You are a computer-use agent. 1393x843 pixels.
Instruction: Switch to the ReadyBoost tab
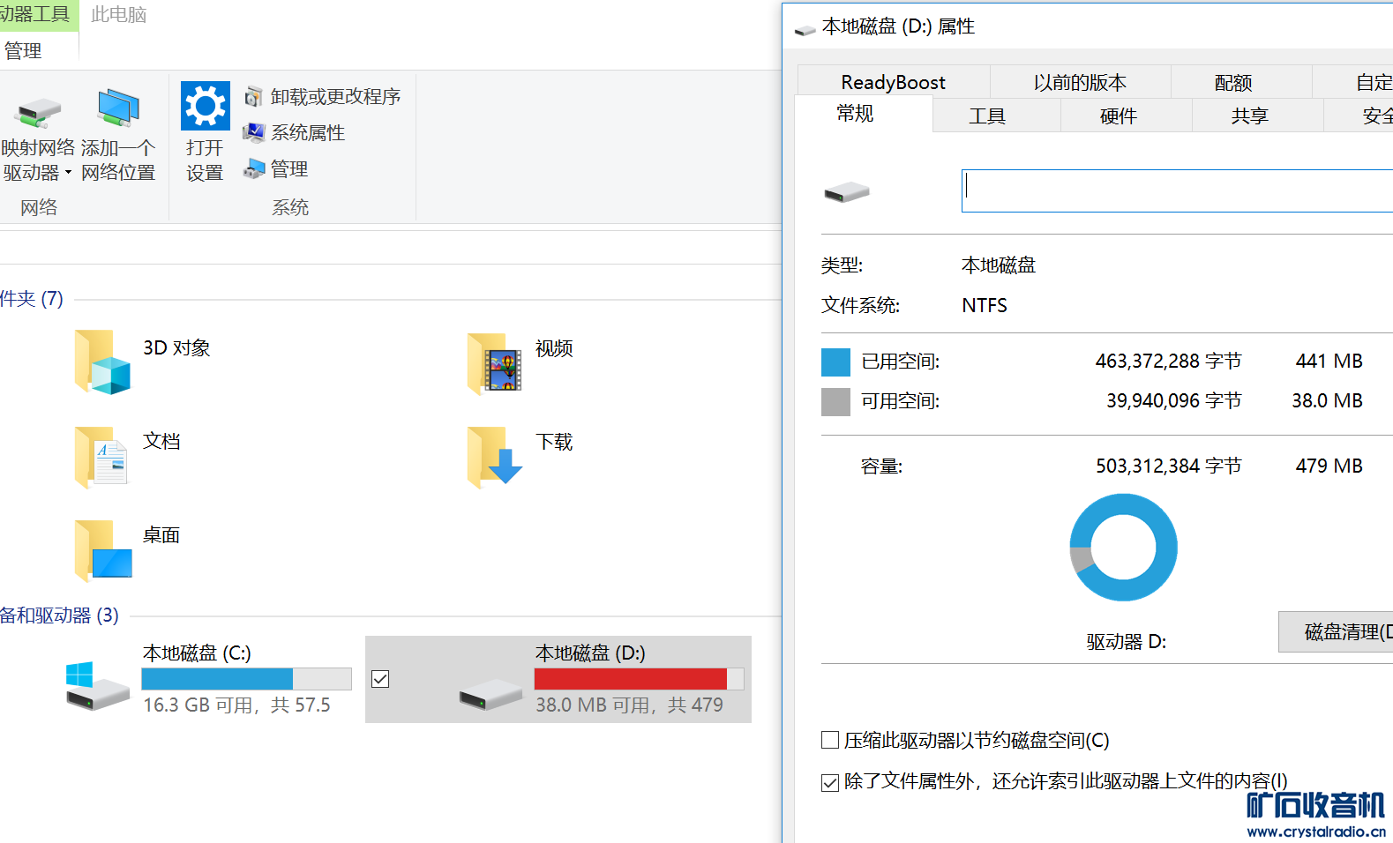[893, 82]
